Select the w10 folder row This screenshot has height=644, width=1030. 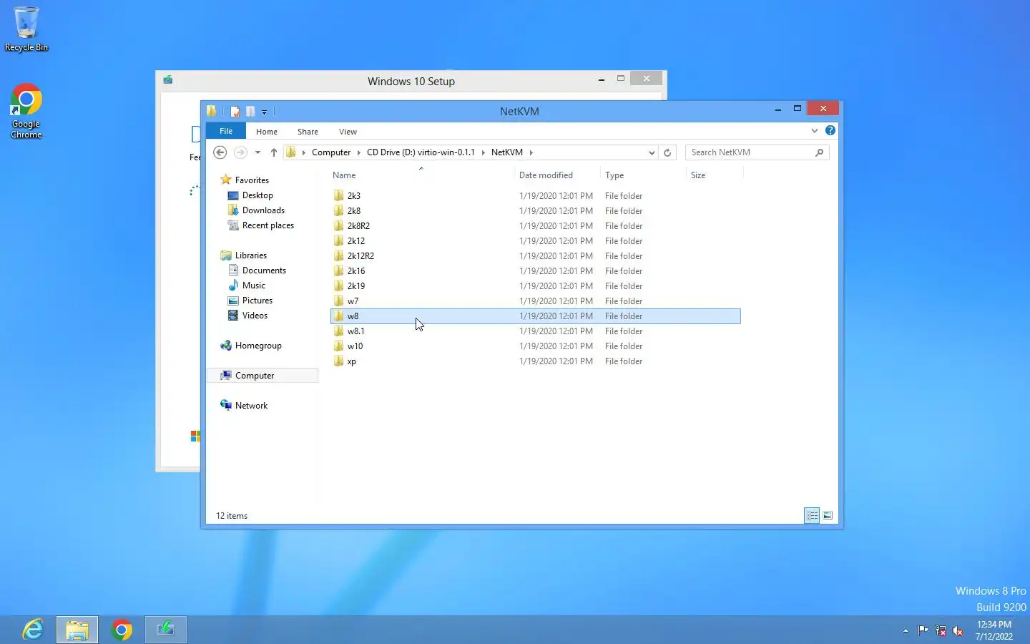[x=536, y=346]
